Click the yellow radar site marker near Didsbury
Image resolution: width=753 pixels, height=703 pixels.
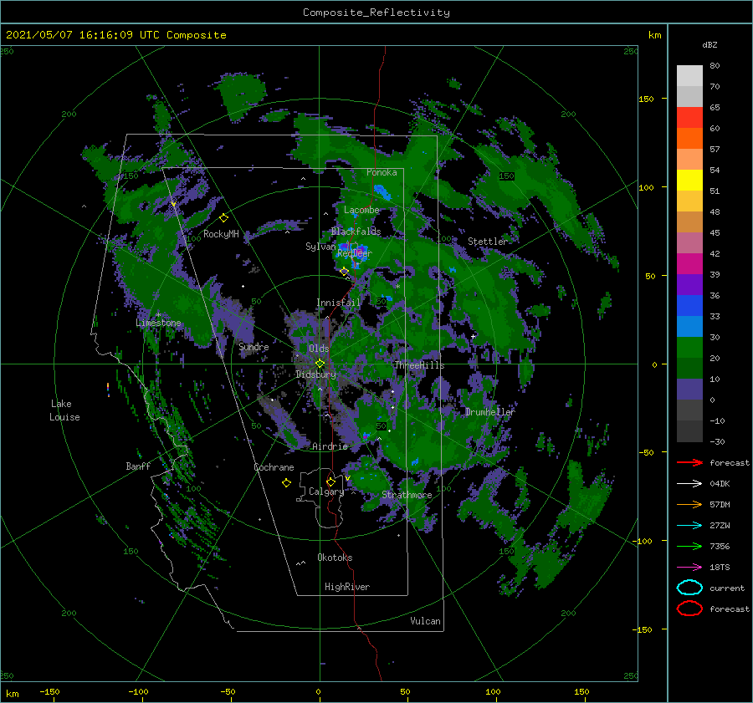[320, 364]
